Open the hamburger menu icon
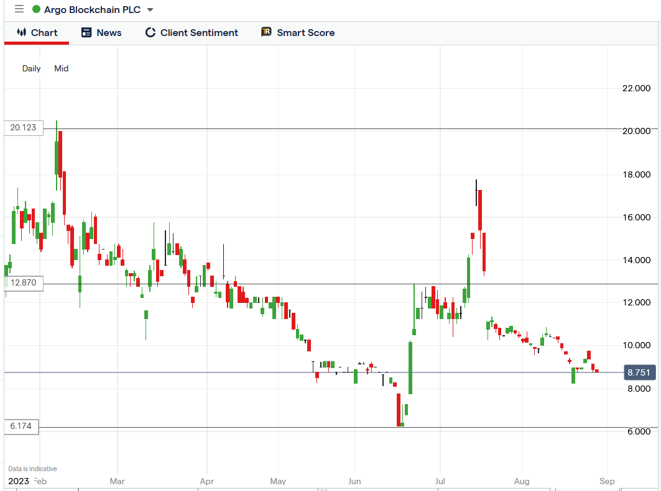The height and width of the screenshot is (491, 661). pyautogui.click(x=19, y=9)
